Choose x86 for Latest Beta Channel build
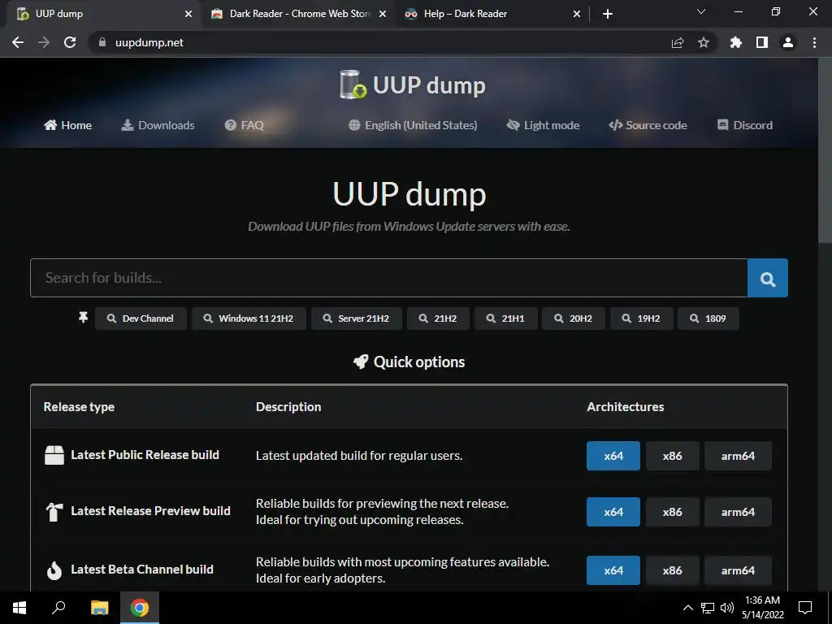This screenshot has width=832, height=624. pyautogui.click(x=672, y=570)
